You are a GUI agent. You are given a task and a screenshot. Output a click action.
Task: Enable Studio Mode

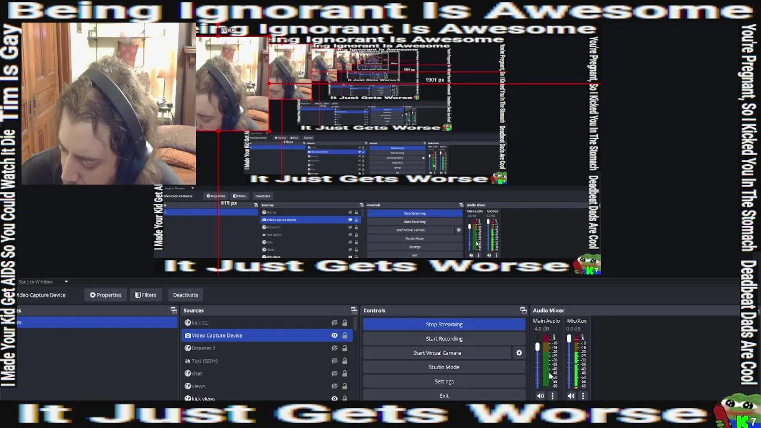point(444,367)
